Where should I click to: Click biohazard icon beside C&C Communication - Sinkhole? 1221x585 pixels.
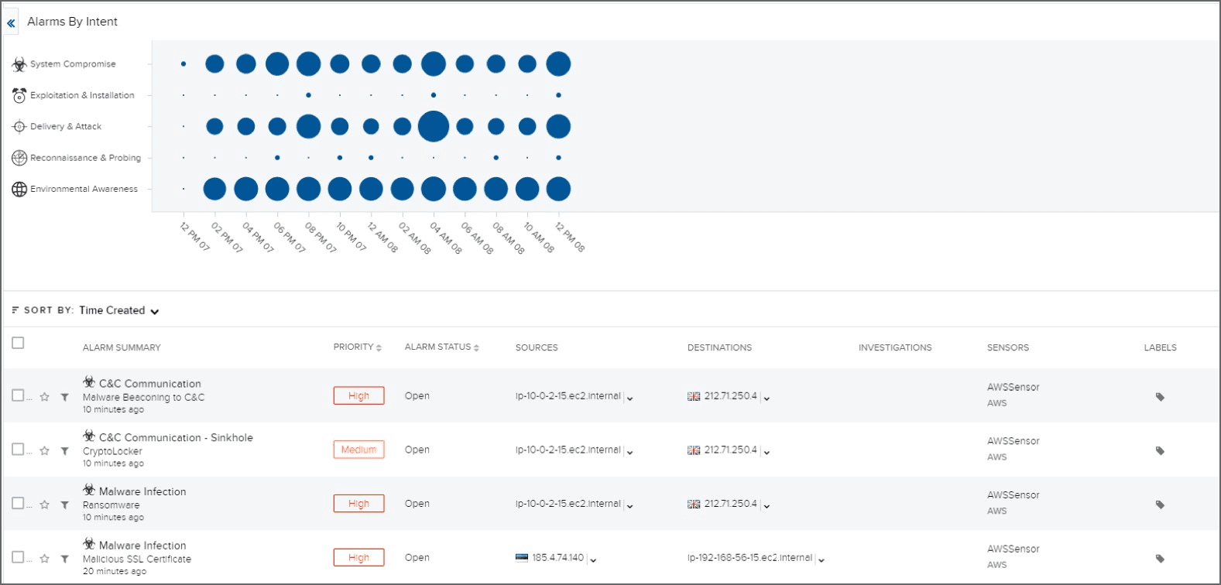[x=89, y=436]
